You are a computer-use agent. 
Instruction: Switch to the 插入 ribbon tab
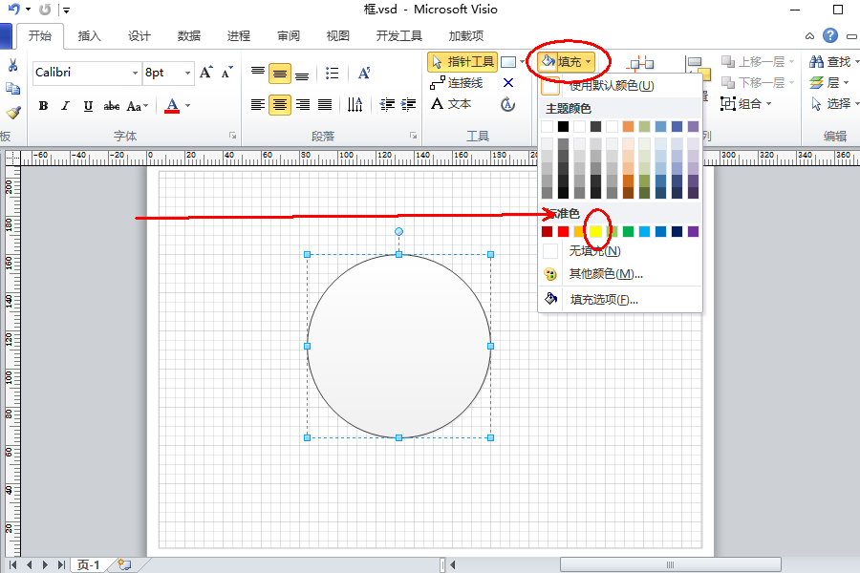89,35
